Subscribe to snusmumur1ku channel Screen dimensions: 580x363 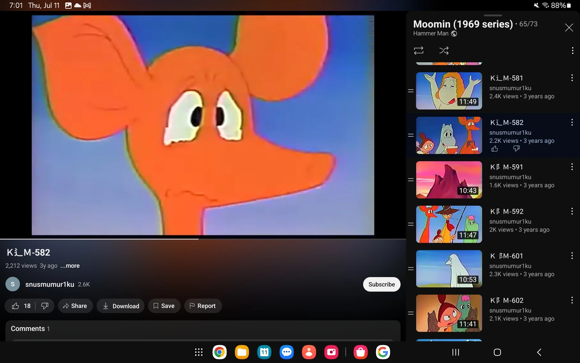click(x=382, y=284)
